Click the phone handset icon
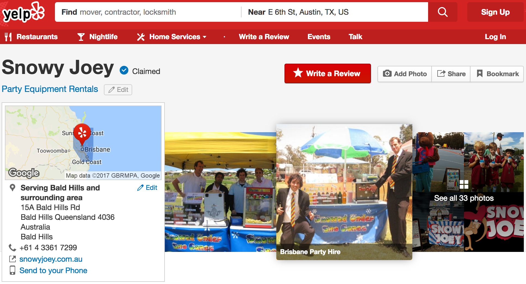Image resolution: width=526 pixels, height=284 pixels. (13, 248)
